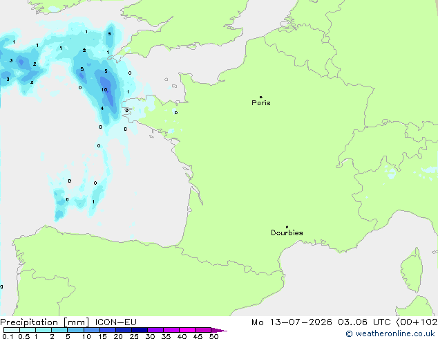438x339 pixels.
Task: Click the "0.1" legend scale label
Action: [8, 336]
